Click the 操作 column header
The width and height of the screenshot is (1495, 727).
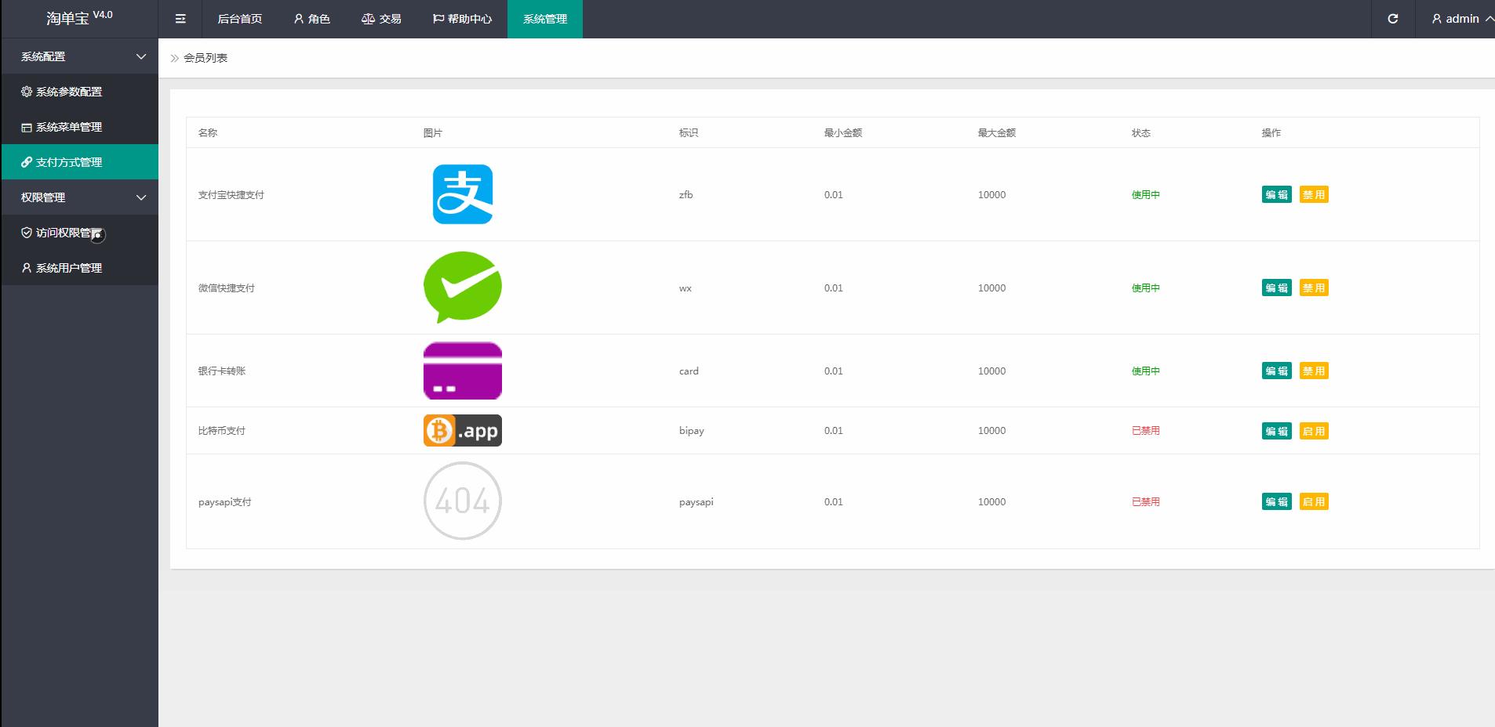[x=1271, y=133]
